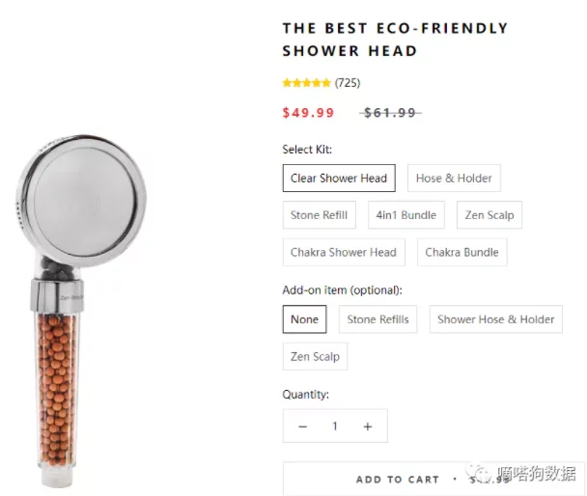Viewport: 587px width, 496px height.
Task: Set add-on item to None
Action: pos(304,319)
